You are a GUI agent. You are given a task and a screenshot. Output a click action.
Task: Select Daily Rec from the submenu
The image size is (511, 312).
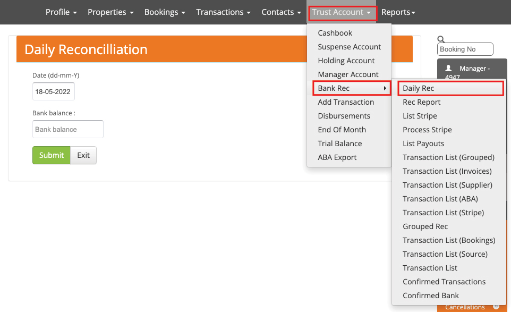click(450, 88)
